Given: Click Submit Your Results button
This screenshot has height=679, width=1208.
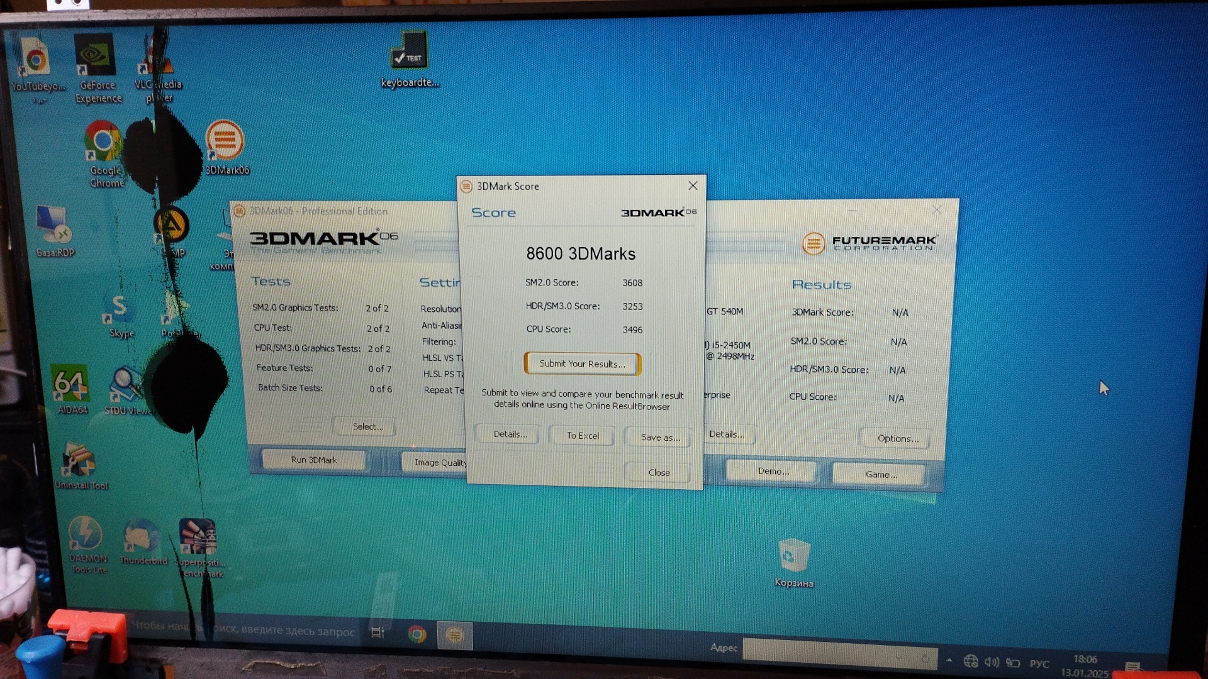Looking at the screenshot, I should (x=582, y=363).
